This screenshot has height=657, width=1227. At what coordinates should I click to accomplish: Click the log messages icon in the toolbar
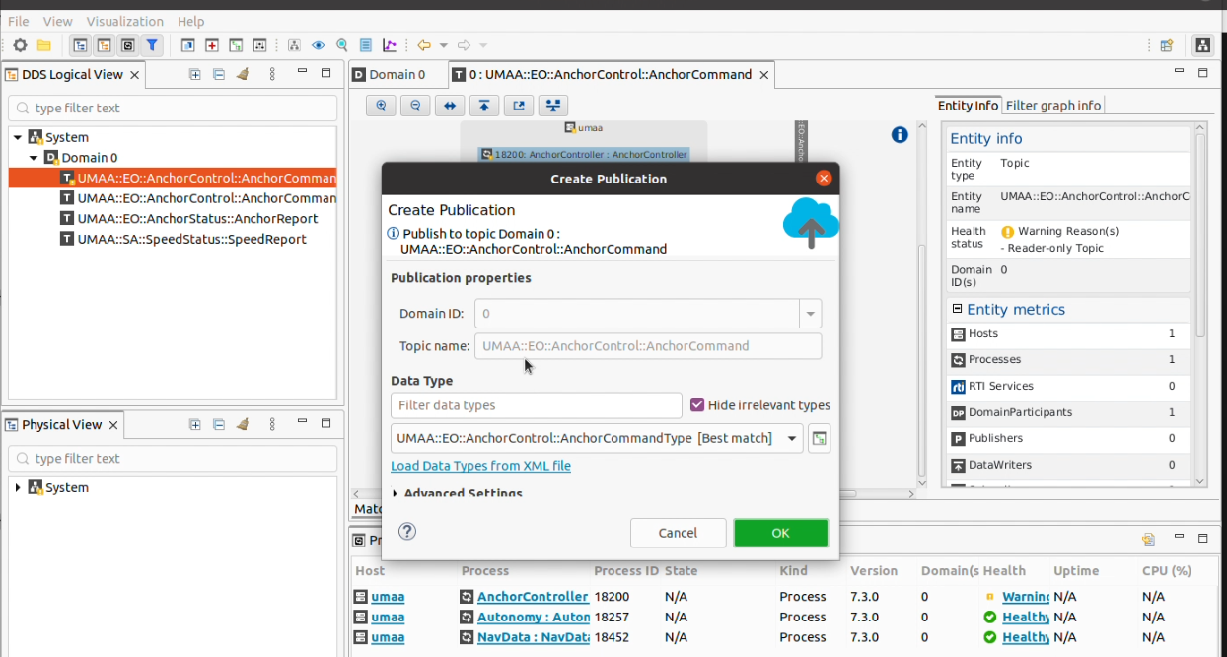366,45
